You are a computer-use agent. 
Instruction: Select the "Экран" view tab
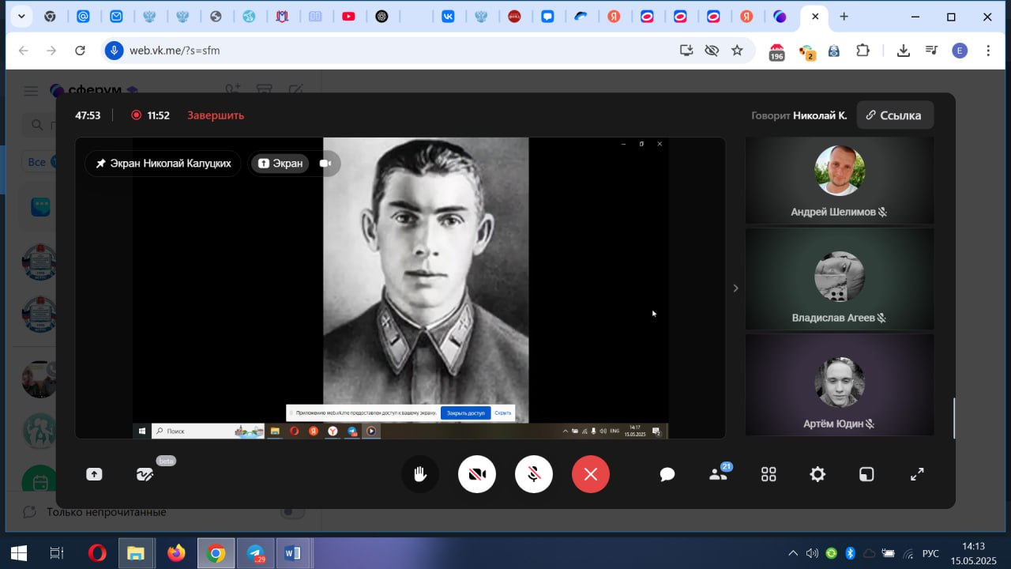[x=280, y=164]
